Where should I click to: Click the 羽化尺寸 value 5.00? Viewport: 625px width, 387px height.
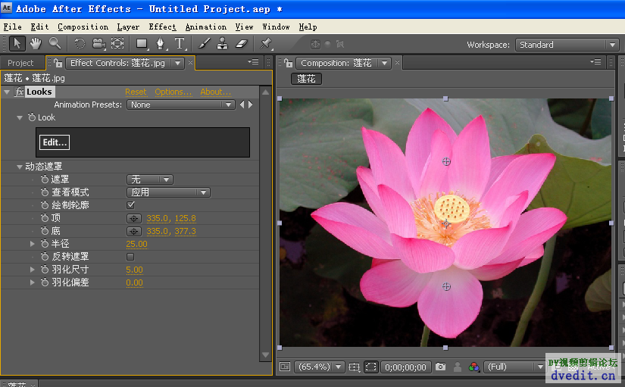134,270
